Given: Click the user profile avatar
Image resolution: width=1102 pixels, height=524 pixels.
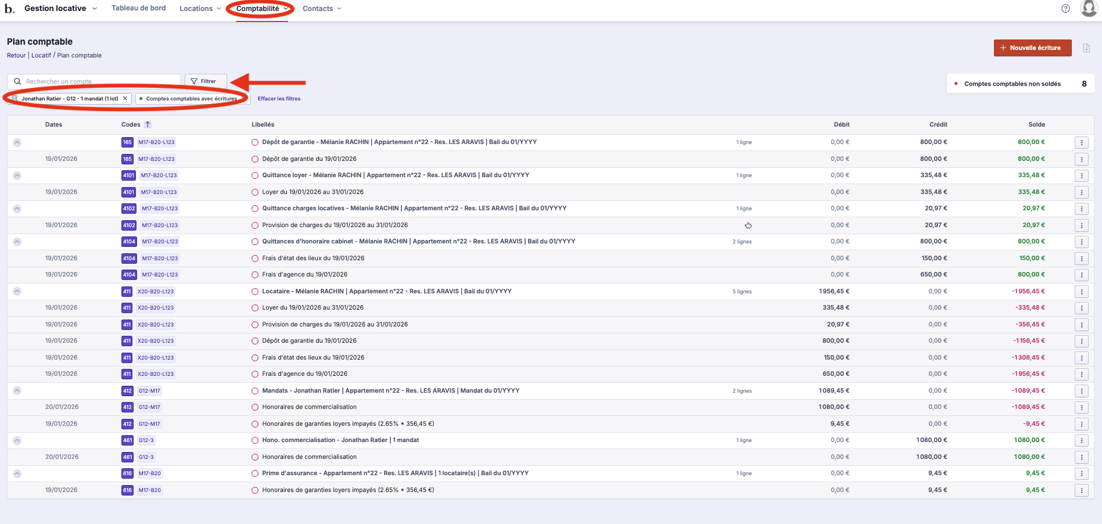Looking at the screenshot, I should 1089,8.
